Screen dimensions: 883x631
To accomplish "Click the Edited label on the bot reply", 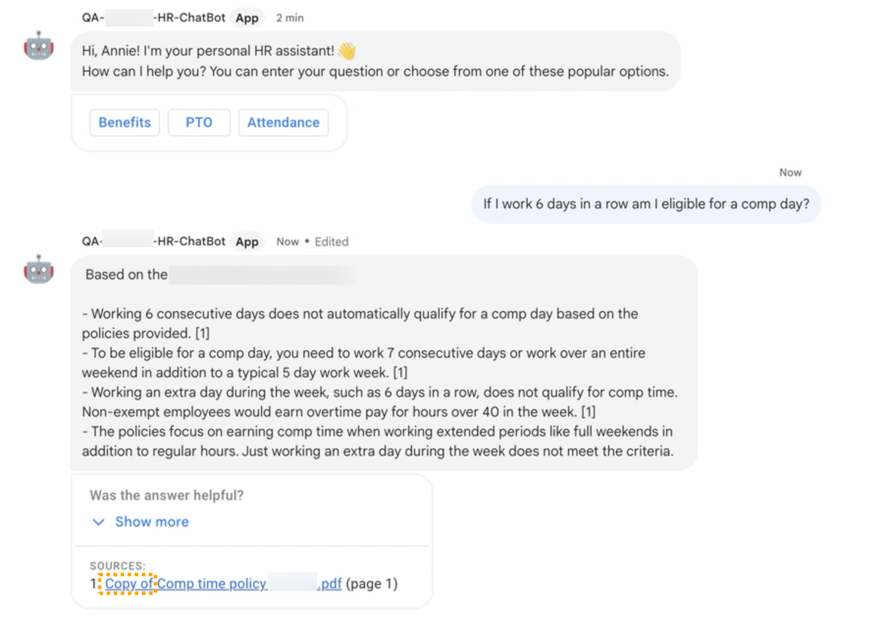I will coord(332,242).
